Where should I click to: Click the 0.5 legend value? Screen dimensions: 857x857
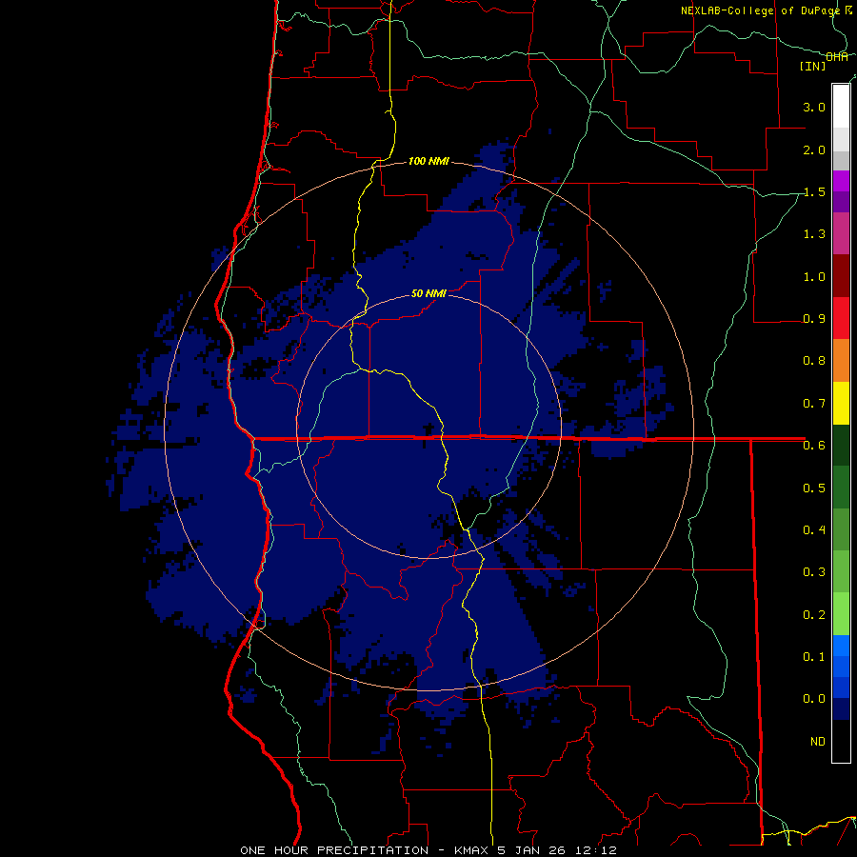[x=814, y=488]
